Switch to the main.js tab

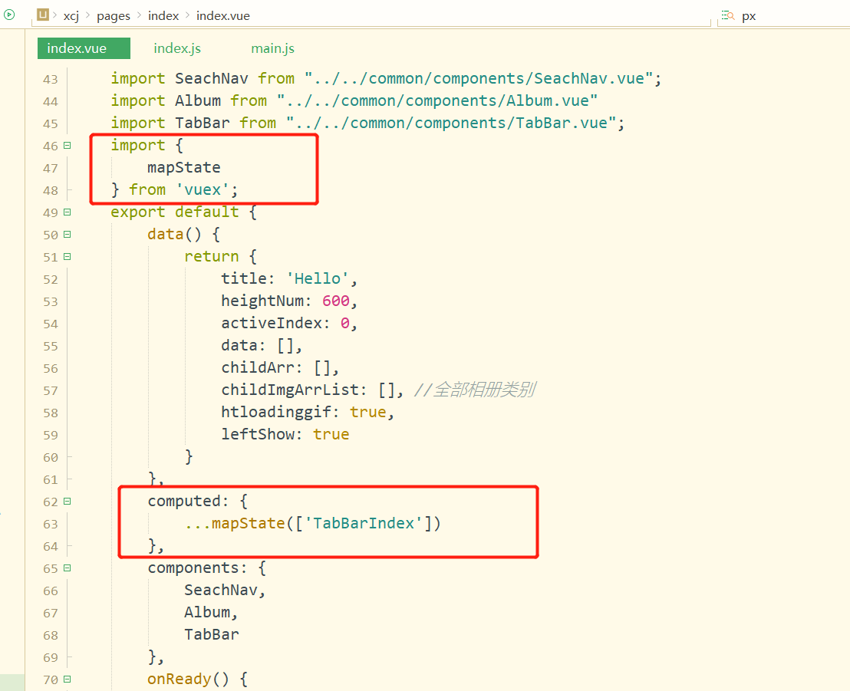click(272, 48)
